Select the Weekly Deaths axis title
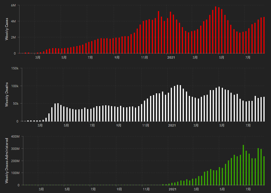The width and height of the screenshot is (271, 193). tap(7, 94)
